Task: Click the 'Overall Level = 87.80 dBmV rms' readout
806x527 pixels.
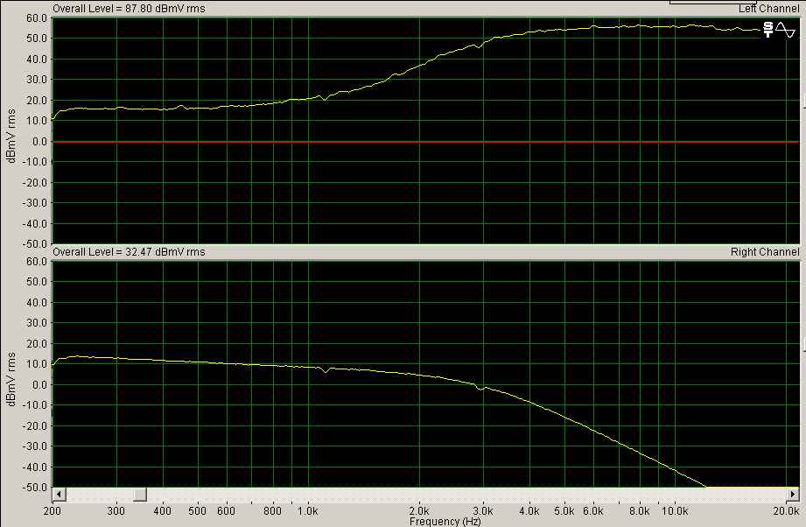Action: coord(129,9)
